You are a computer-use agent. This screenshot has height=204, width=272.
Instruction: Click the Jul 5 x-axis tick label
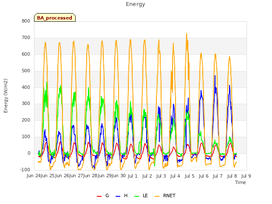tap(190, 176)
